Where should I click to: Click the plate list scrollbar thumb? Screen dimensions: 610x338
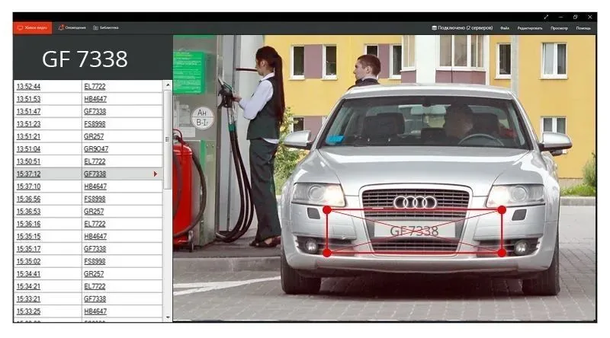coord(168,139)
